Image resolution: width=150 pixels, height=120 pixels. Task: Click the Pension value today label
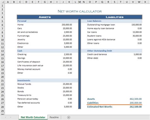click(28, 99)
